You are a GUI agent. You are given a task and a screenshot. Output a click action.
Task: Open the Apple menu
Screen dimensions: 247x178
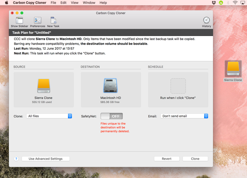click(x=6, y=2)
